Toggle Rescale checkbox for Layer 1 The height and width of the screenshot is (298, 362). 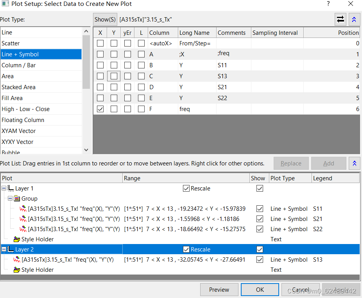click(186, 188)
